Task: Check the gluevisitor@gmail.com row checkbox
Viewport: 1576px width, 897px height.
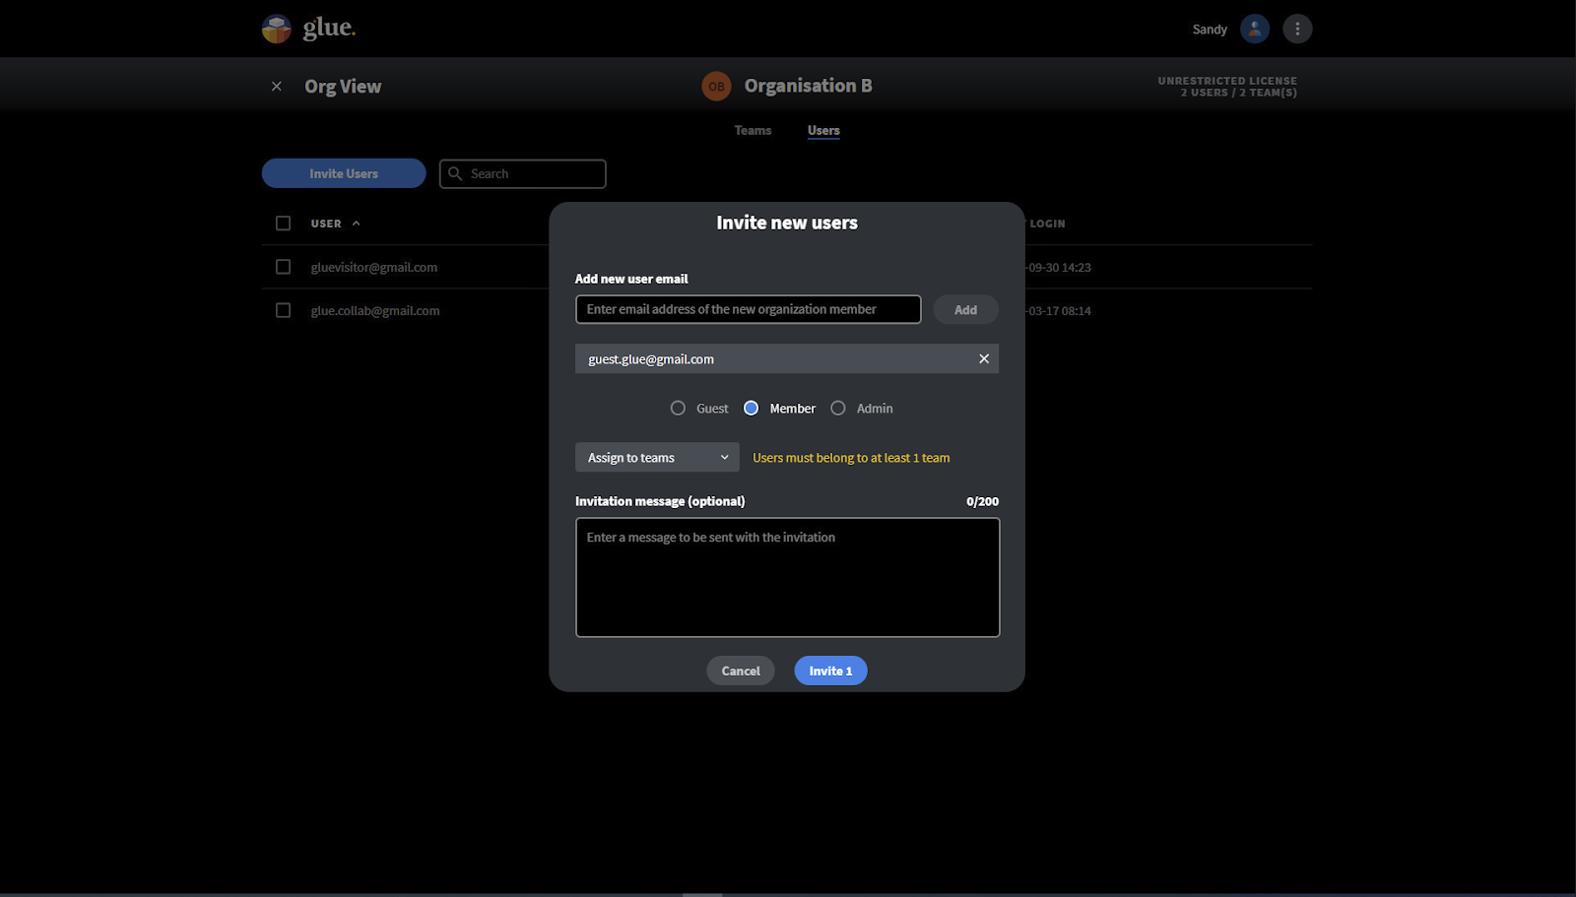Action: point(284,267)
